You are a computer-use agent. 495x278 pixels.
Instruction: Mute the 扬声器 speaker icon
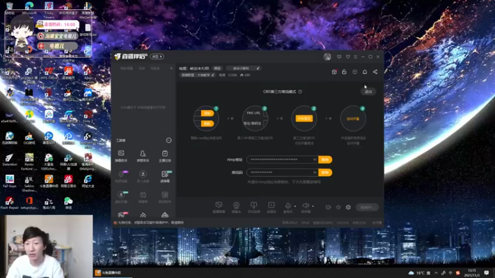(305, 207)
